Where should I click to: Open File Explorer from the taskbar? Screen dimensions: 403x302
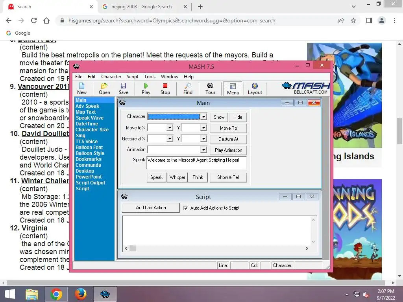(x=32, y=294)
